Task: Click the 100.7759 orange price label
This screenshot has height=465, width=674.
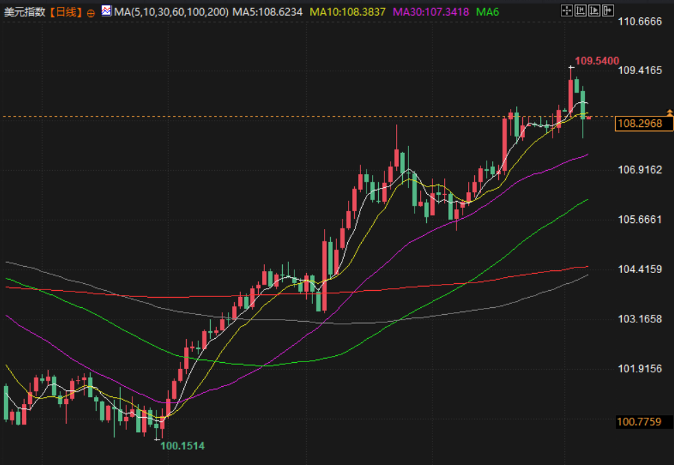Action: click(x=639, y=422)
